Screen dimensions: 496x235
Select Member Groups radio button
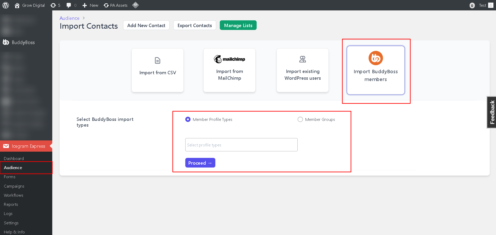point(300,119)
